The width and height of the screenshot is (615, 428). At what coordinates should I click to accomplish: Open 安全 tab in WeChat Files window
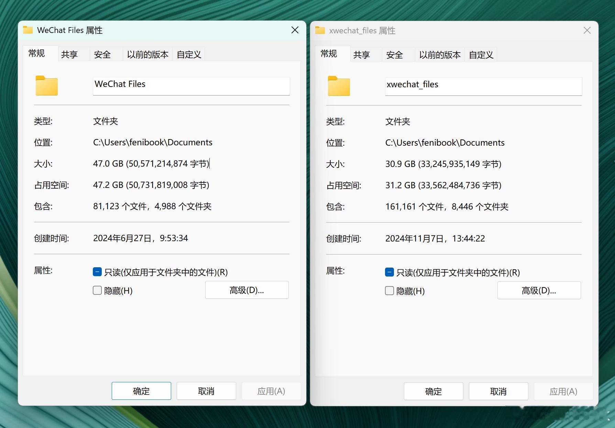pos(106,54)
